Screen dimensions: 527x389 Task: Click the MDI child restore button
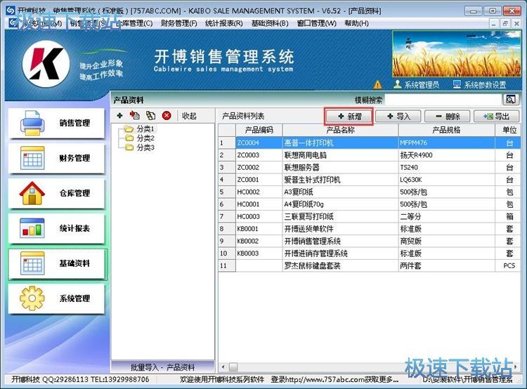[x=505, y=23]
